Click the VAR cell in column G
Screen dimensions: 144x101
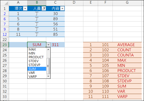click(x=127, y=91)
